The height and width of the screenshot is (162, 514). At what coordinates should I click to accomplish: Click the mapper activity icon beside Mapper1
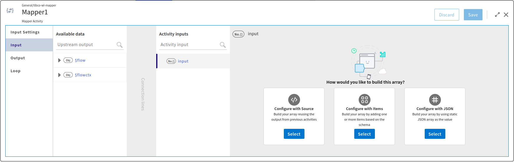tap(10, 11)
